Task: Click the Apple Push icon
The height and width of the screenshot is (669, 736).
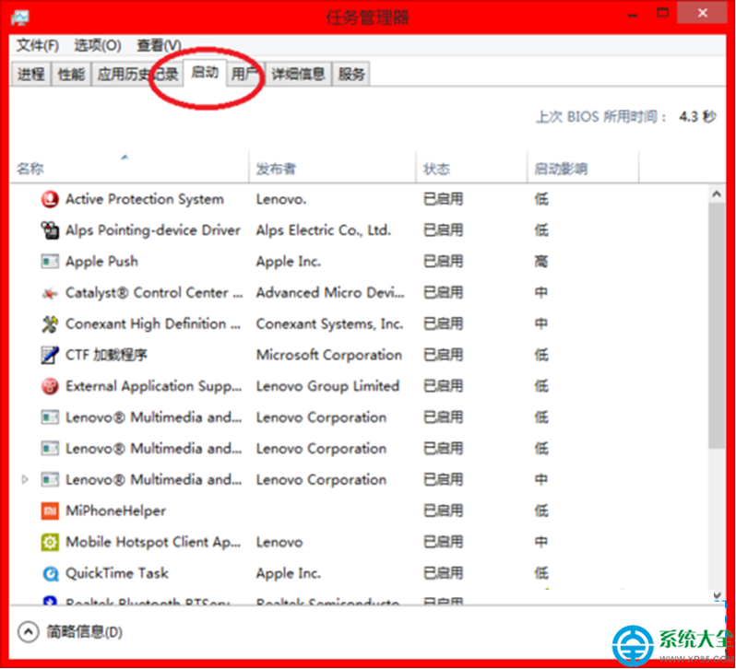Action: pos(50,261)
